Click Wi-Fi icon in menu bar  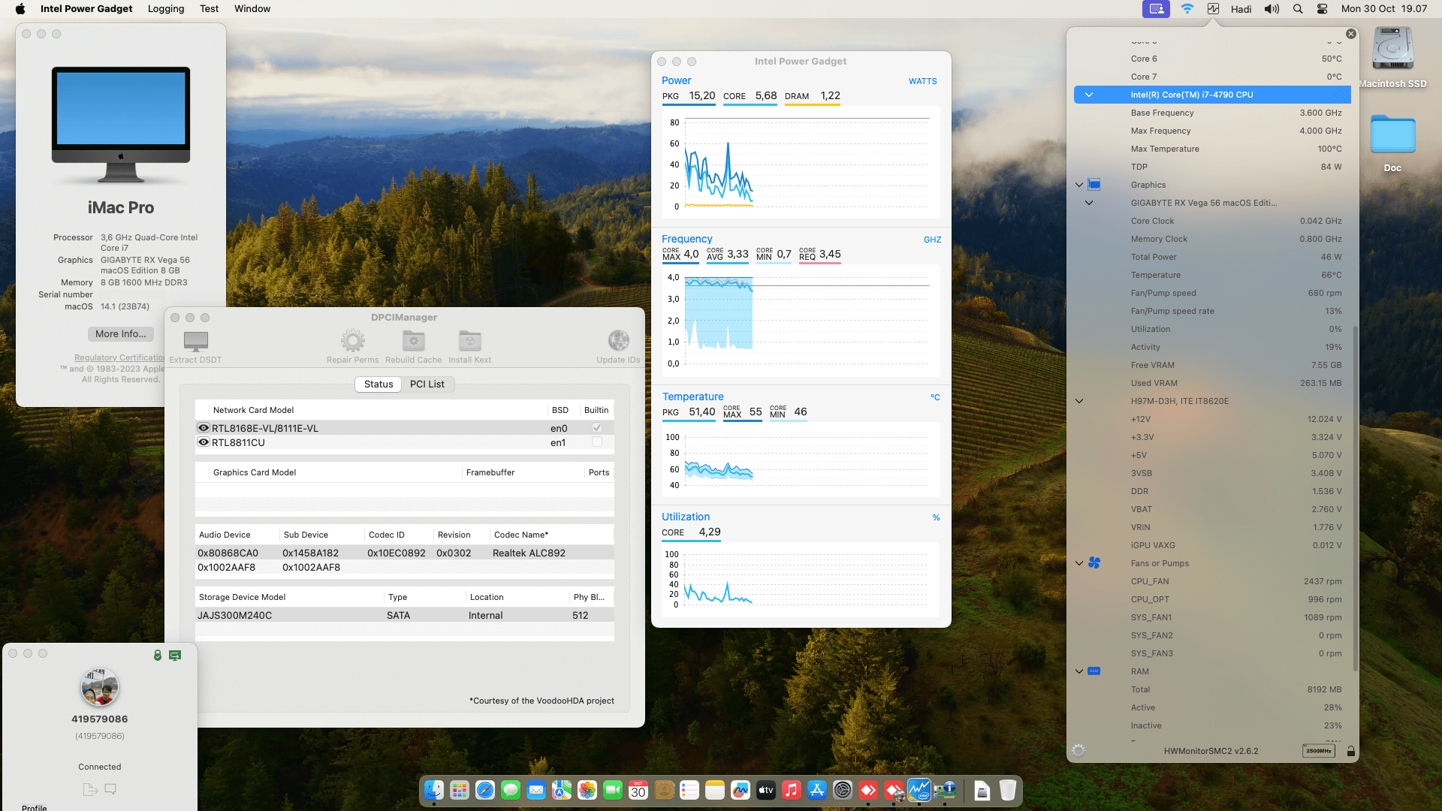tap(1187, 9)
